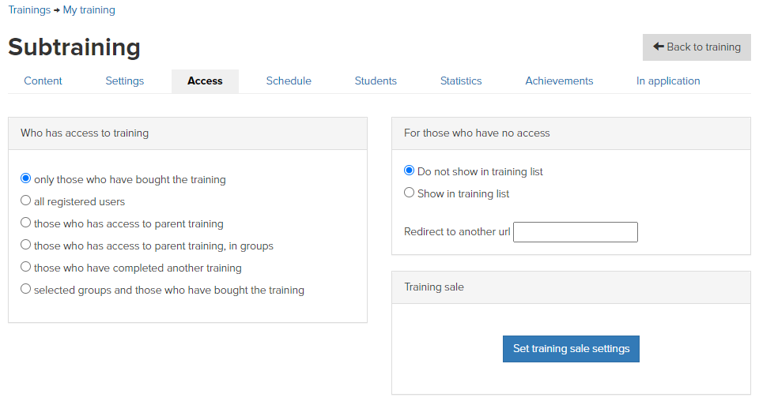The height and width of the screenshot is (405, 759).
Task: Switch to the Content tab
Action: click(x=43, y=81)
